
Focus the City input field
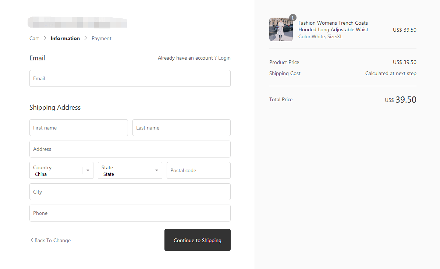coord(130,192)
